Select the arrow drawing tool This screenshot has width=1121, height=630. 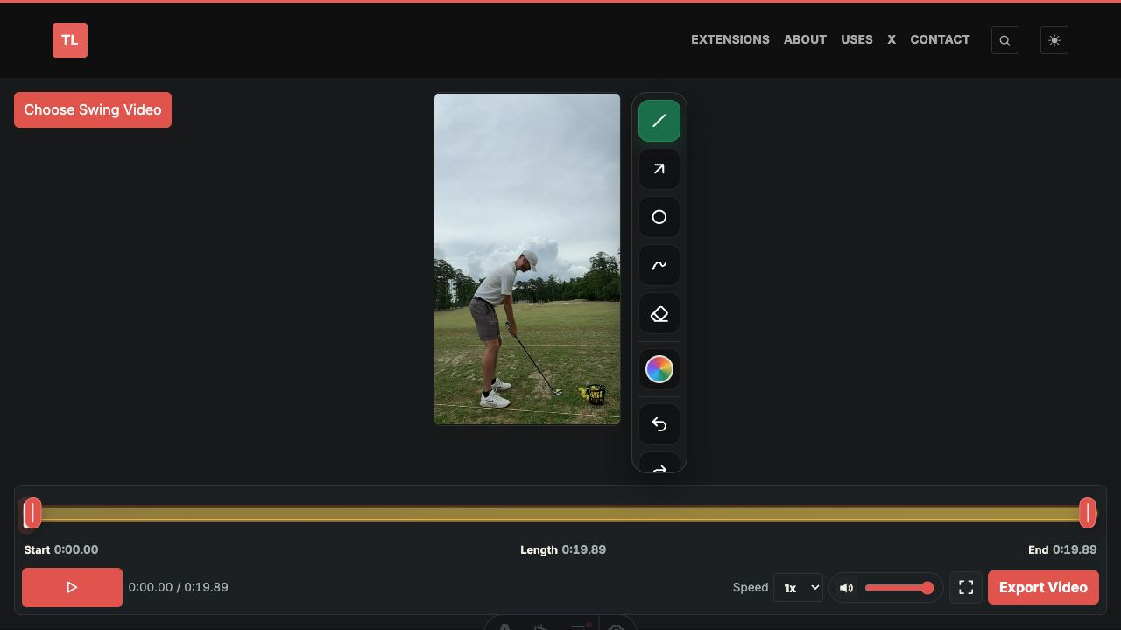pyautogui.click(x=659, y=169)
